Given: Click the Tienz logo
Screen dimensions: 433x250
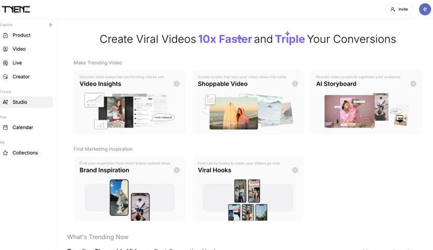Looking at the screenshot, I should coord(16,9).
